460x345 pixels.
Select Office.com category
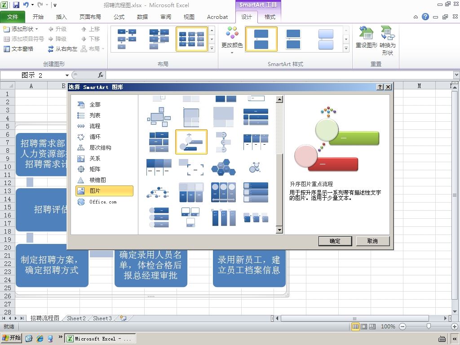[x=104, y=202]
